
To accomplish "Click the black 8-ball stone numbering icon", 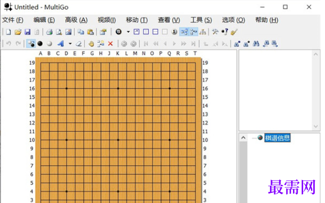I will tap(119, 32).
